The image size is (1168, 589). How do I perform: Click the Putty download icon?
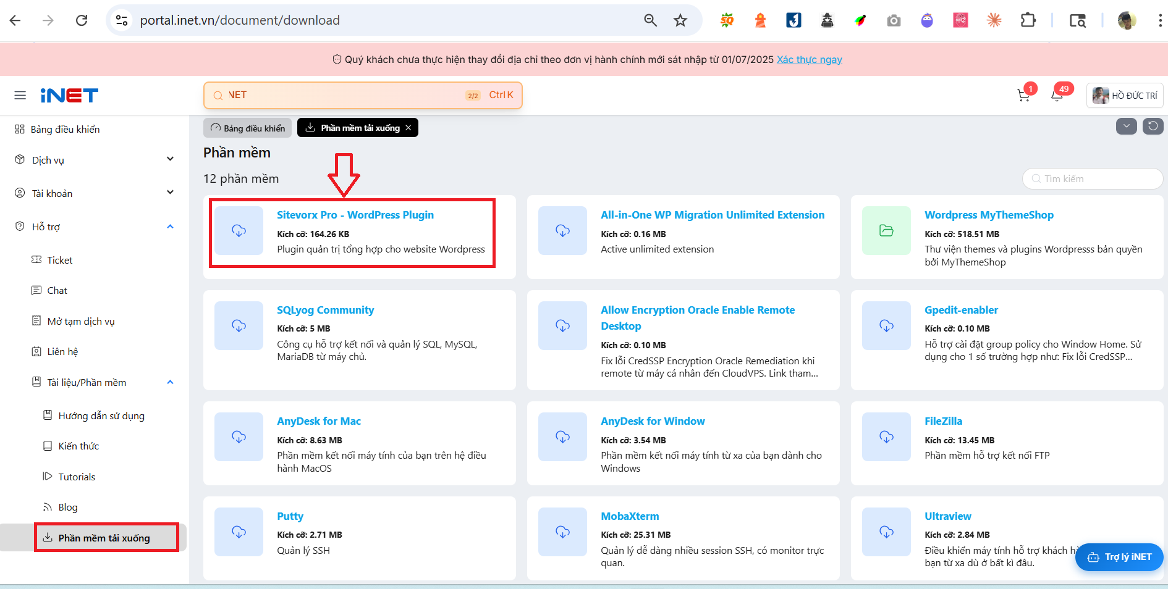point(239,532)
